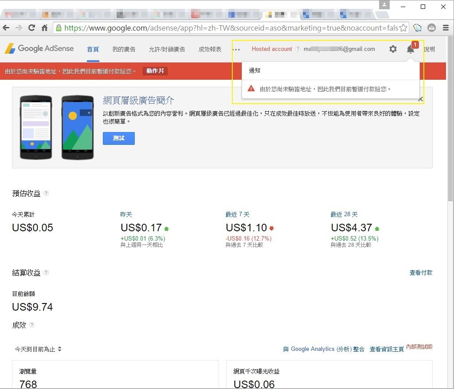Click the US$4.37 28-day earnings value

[x=352, y=228]
